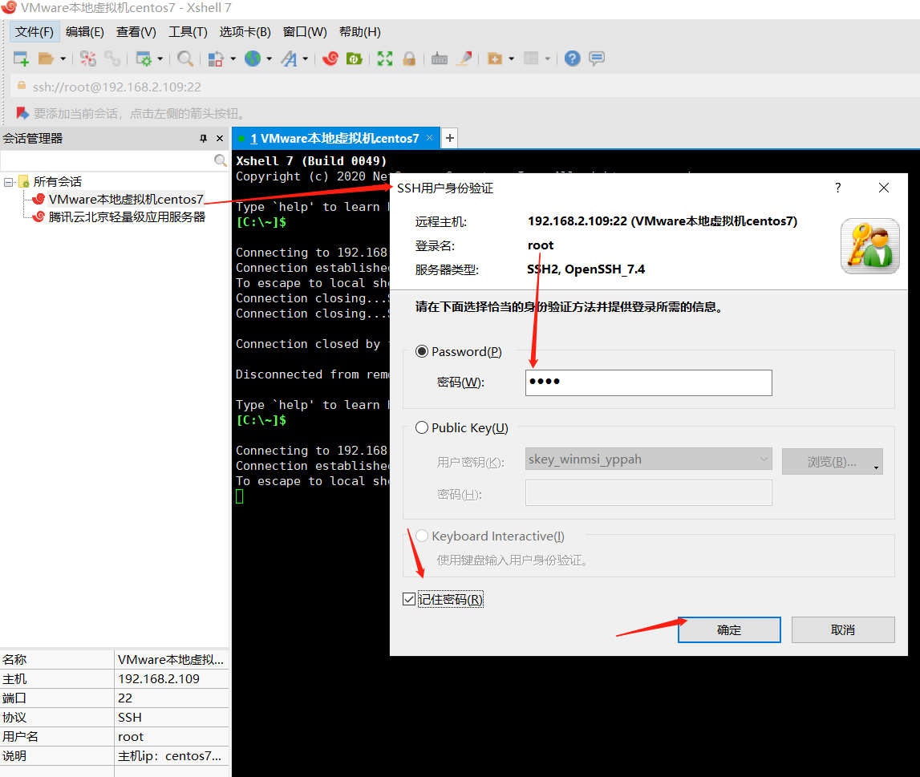Expand the globe encoding dropdown arrow
The width and height of the screenshot is (920, 777).
[x=270, y=59]
